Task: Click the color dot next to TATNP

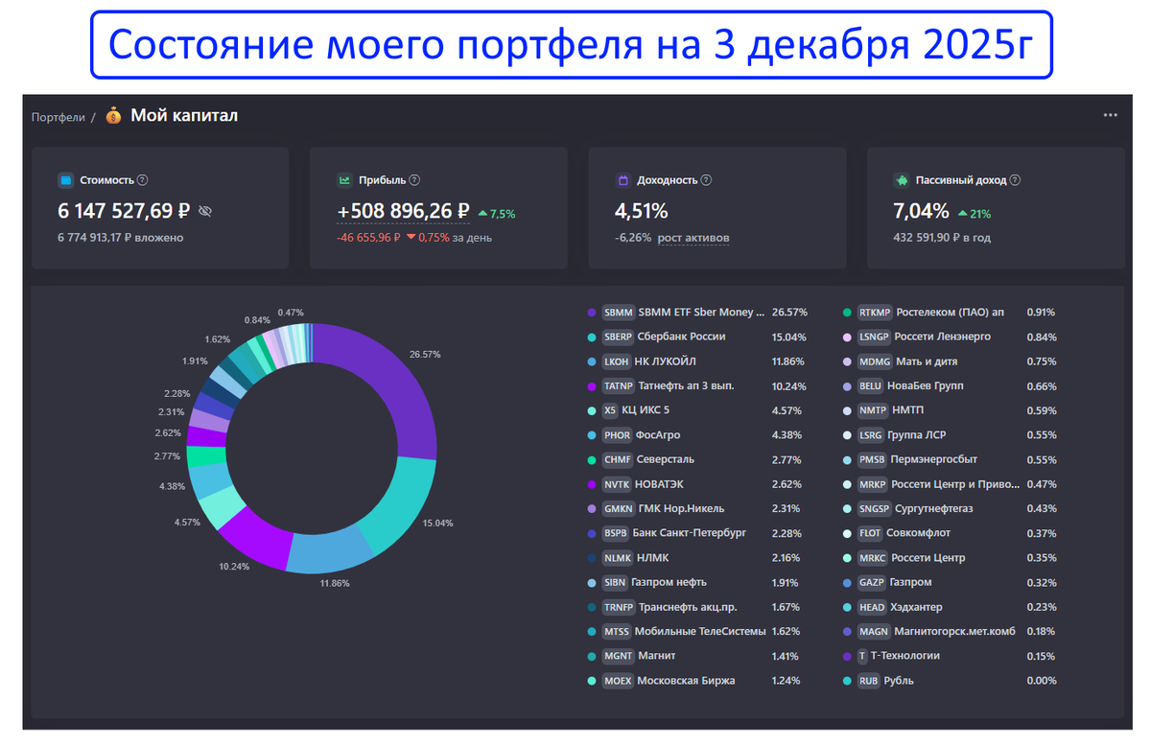Action: (x=592, y=386)
